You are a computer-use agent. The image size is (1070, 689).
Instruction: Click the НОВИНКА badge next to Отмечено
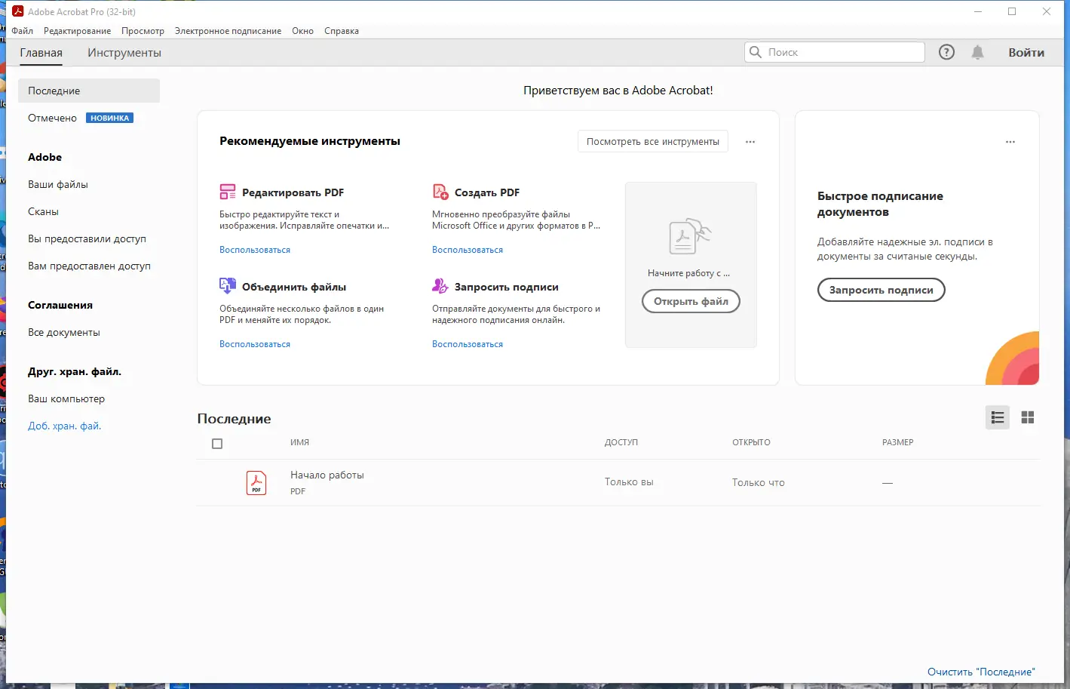[x=109, y=118]
